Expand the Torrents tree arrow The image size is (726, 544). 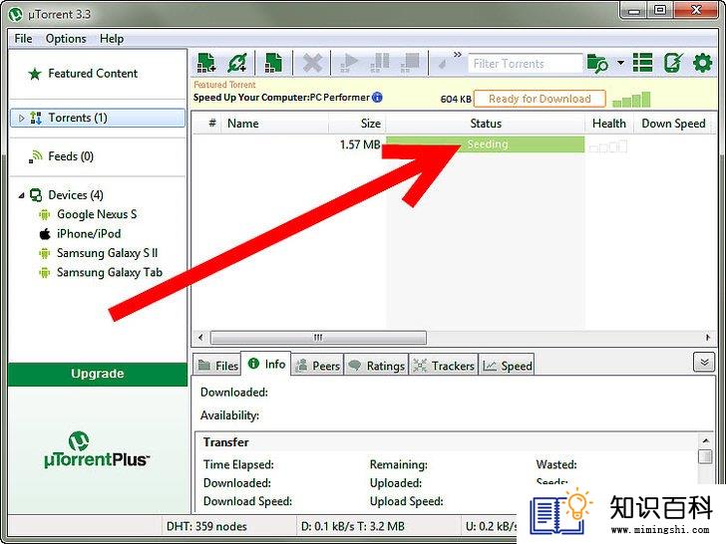click(x=21, y=118)
